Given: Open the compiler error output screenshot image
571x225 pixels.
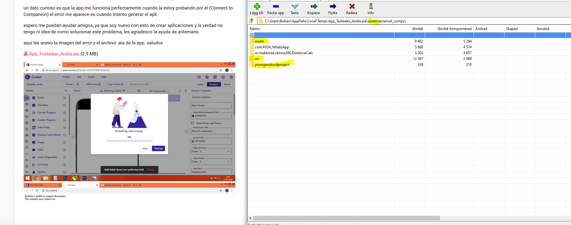Looking at the screenshot, I should (129, 193).
